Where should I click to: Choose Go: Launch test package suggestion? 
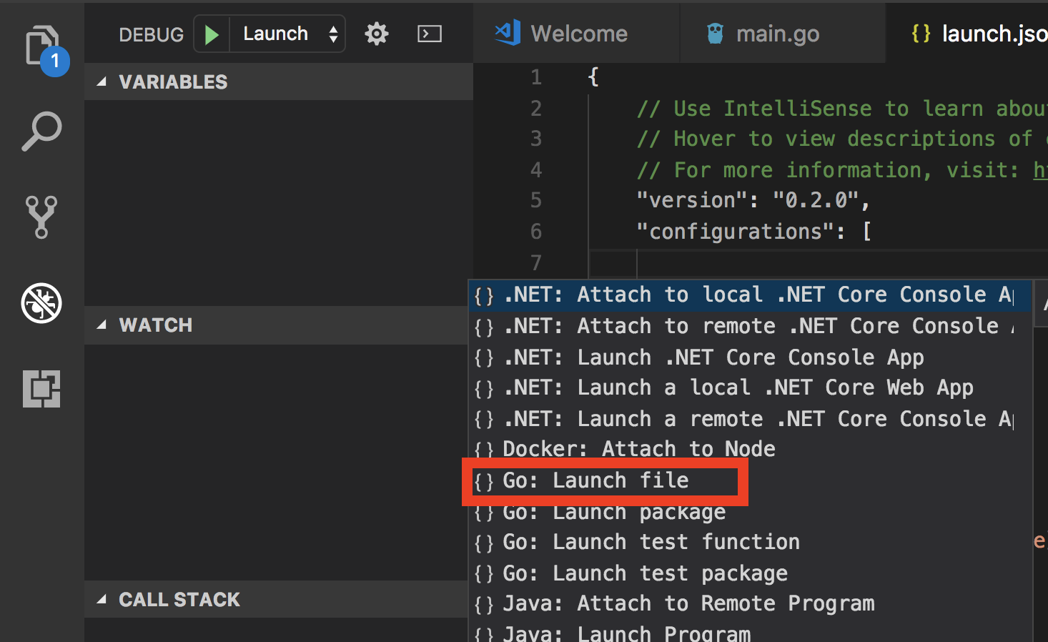point(750,573)
